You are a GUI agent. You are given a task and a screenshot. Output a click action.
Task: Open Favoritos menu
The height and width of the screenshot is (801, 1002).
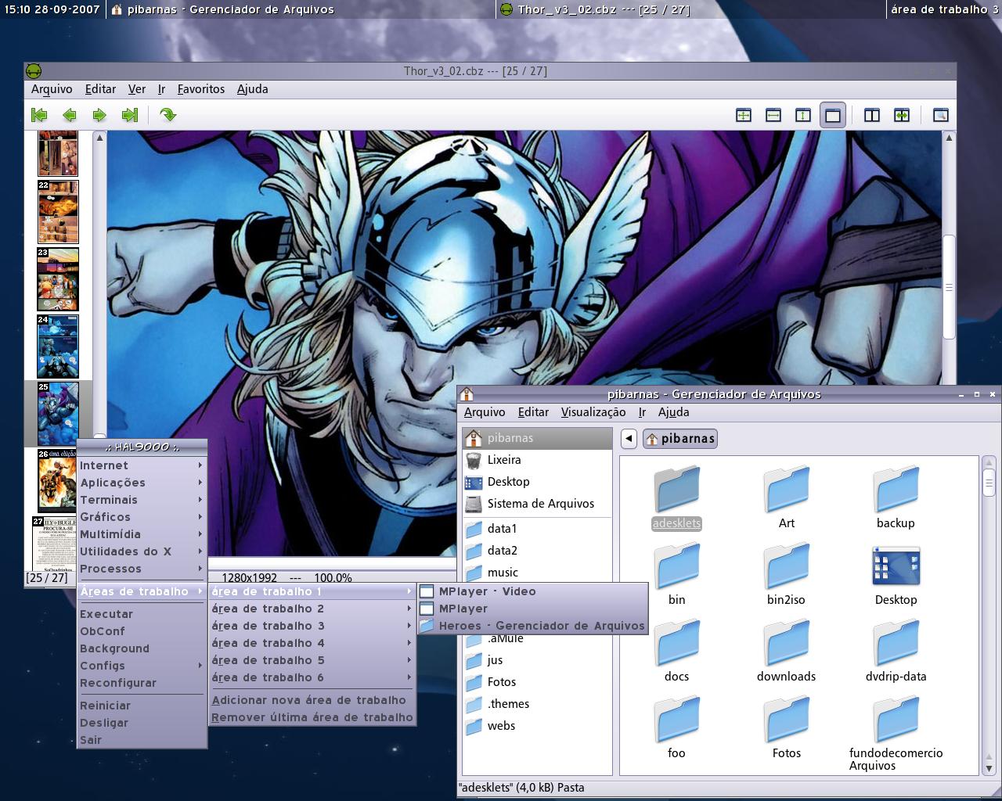click(x=201, y=89)
